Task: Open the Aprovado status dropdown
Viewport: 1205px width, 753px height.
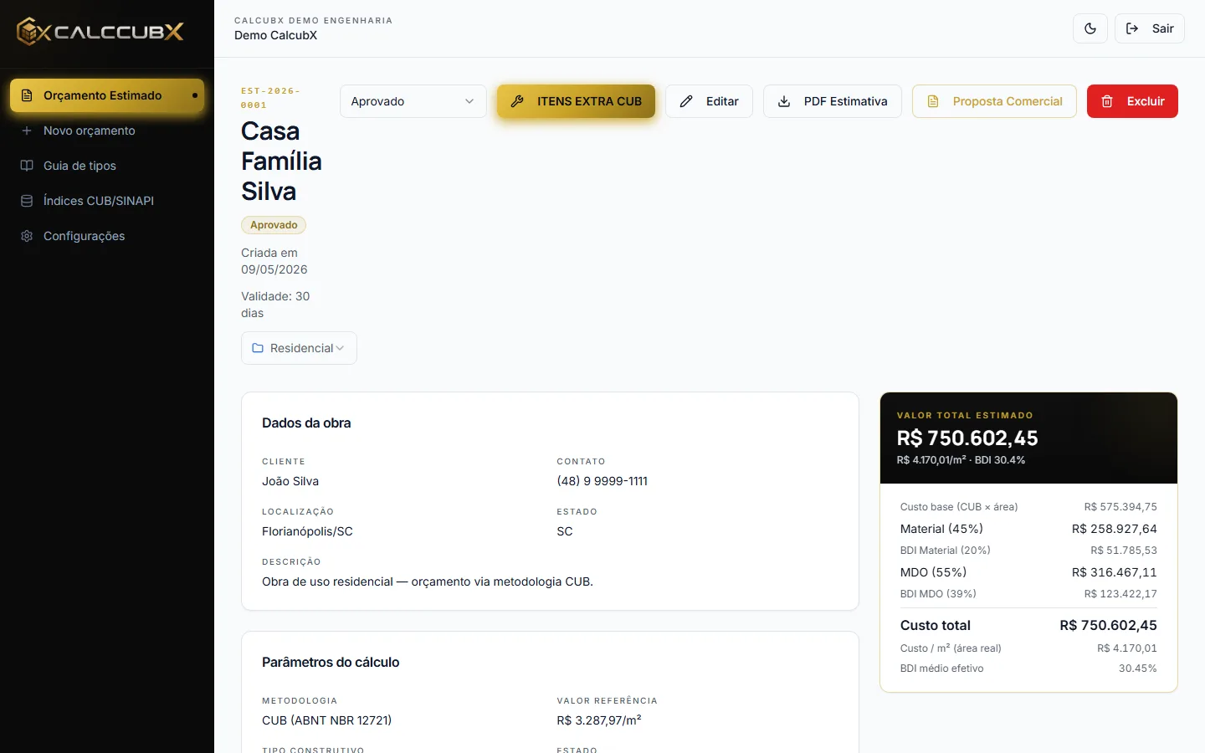Action: click(413, 101)
